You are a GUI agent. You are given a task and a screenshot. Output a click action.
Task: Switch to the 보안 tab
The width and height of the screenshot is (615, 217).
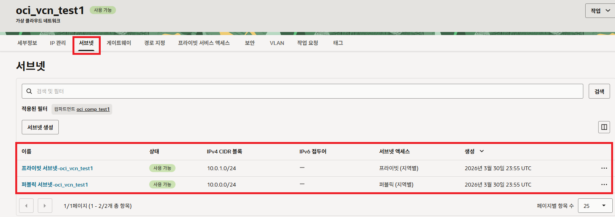250,43
